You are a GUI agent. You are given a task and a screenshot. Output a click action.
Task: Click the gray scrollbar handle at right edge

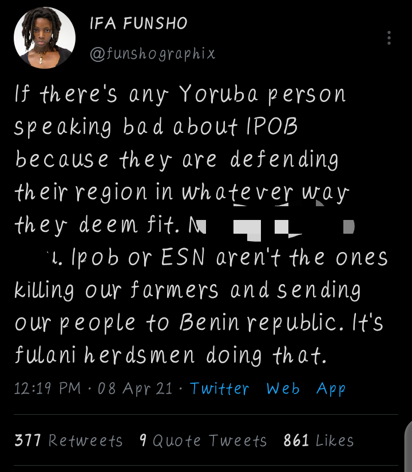(409, 446)
